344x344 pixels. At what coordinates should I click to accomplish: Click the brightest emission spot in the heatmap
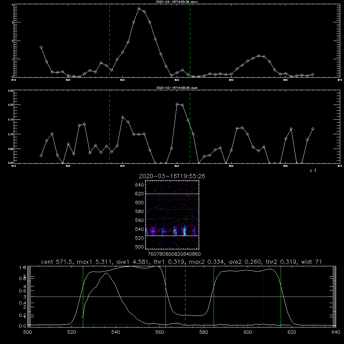click(184, 230)
